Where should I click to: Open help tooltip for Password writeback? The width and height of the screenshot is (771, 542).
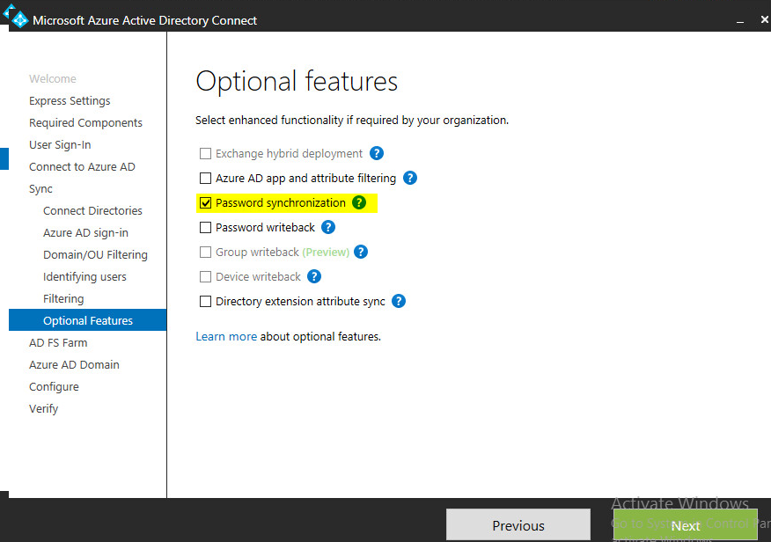pyautogui.click(x=328, y=227)
